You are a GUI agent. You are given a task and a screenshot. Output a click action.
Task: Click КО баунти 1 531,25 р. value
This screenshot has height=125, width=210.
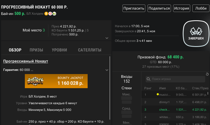click(76, 31)
